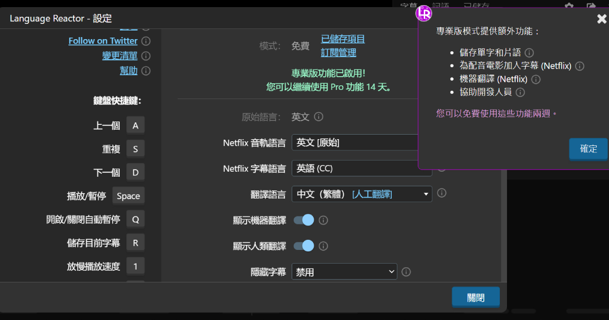Click the 您可以繼續使用 Pro 功能 14 天 text
609x320 pixels.
pyautogui.click(x=330, y=87)
